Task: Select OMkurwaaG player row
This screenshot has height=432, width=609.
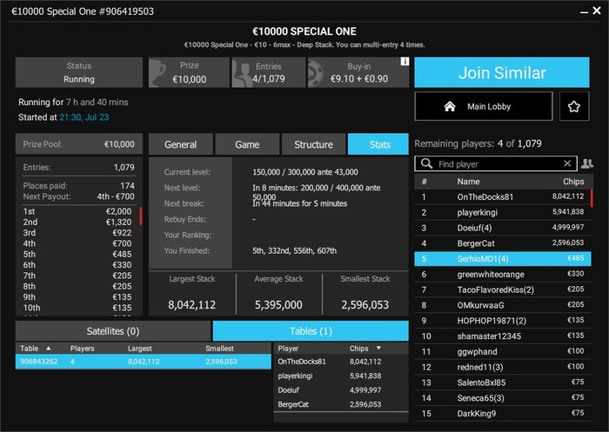Action: [503, 305]
